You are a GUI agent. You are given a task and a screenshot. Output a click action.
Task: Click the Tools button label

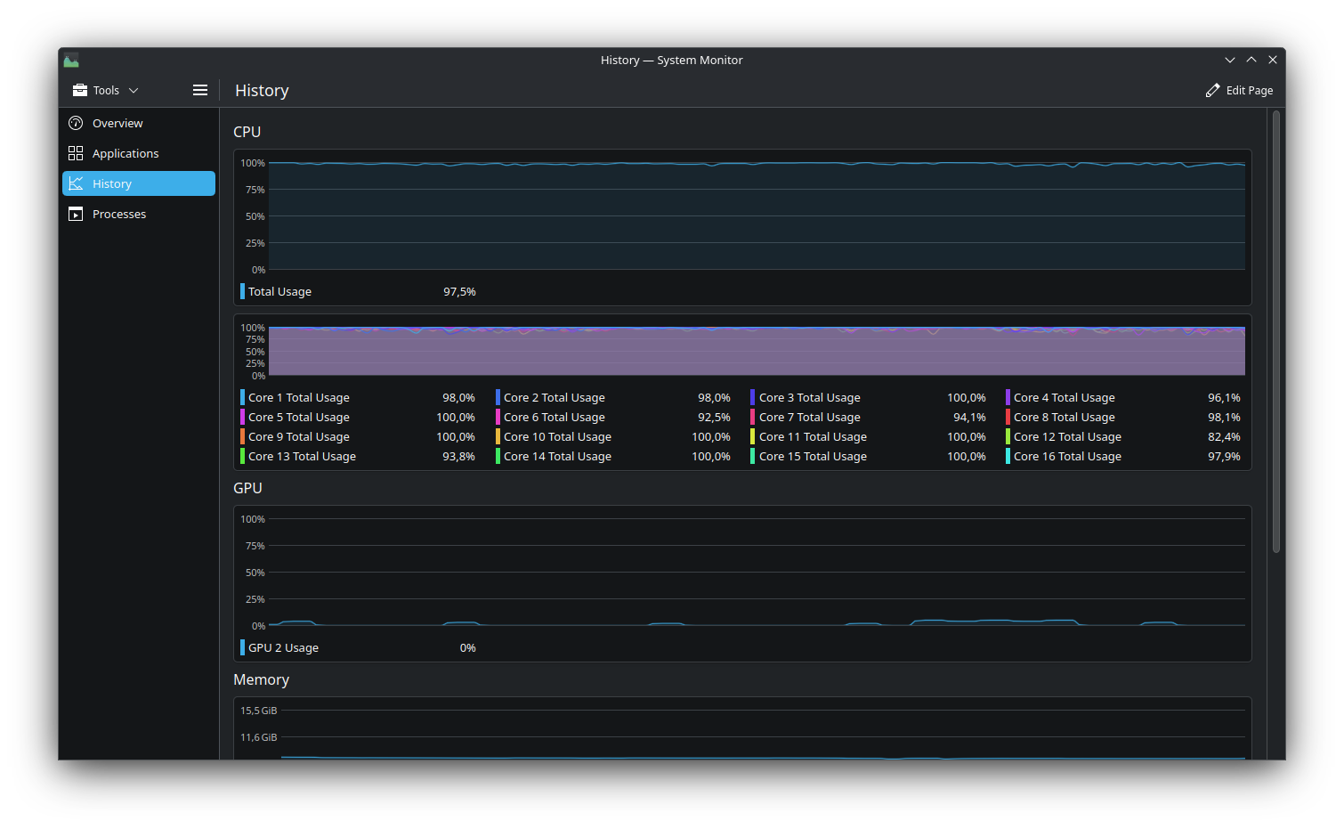[106, 90]
